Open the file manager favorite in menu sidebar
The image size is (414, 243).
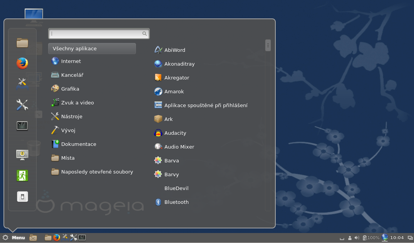(x=22, y=43)
